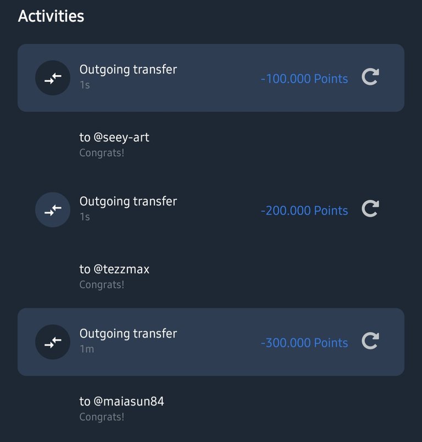
Task: Click repeat icon for 100.000 Points transfer
Action: (370, 77)
